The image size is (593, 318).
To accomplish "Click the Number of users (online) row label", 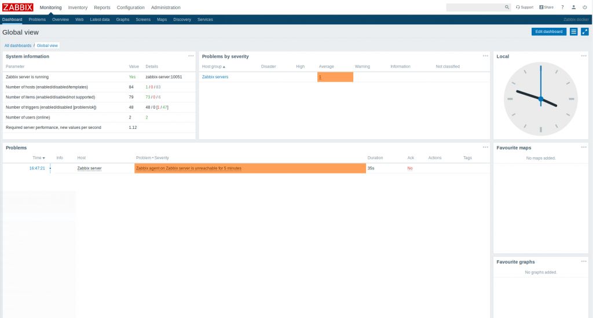I will (x=28, y=117).
